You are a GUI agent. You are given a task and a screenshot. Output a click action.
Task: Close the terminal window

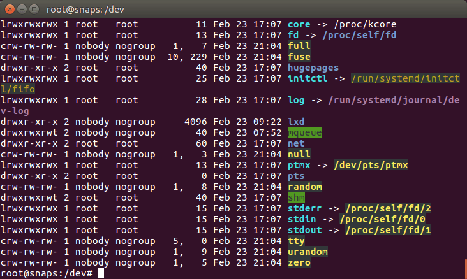pyautogui.click(x=9, y=9)
